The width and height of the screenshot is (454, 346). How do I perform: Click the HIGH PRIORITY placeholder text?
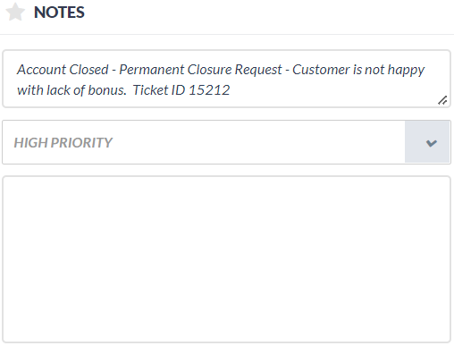coord(63,142)
